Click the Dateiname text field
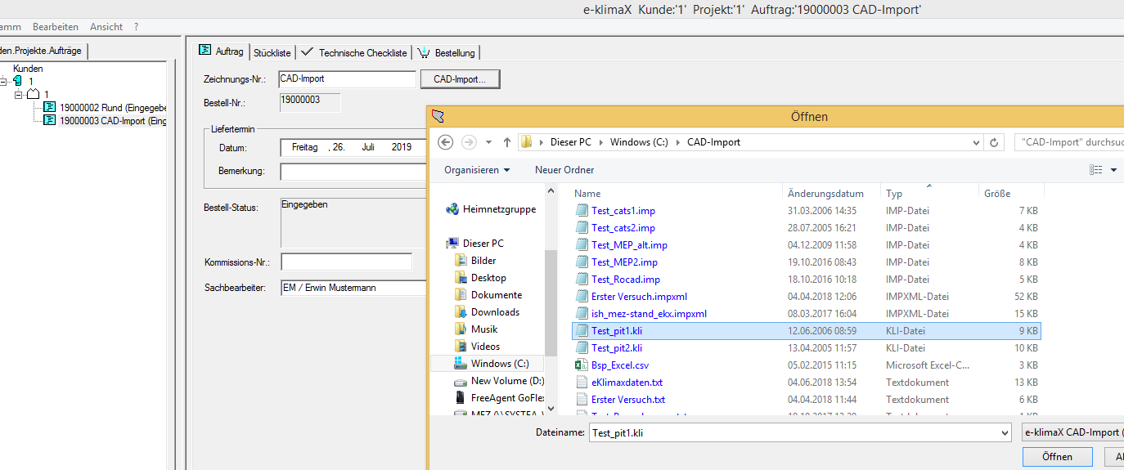 pos(793,433)
